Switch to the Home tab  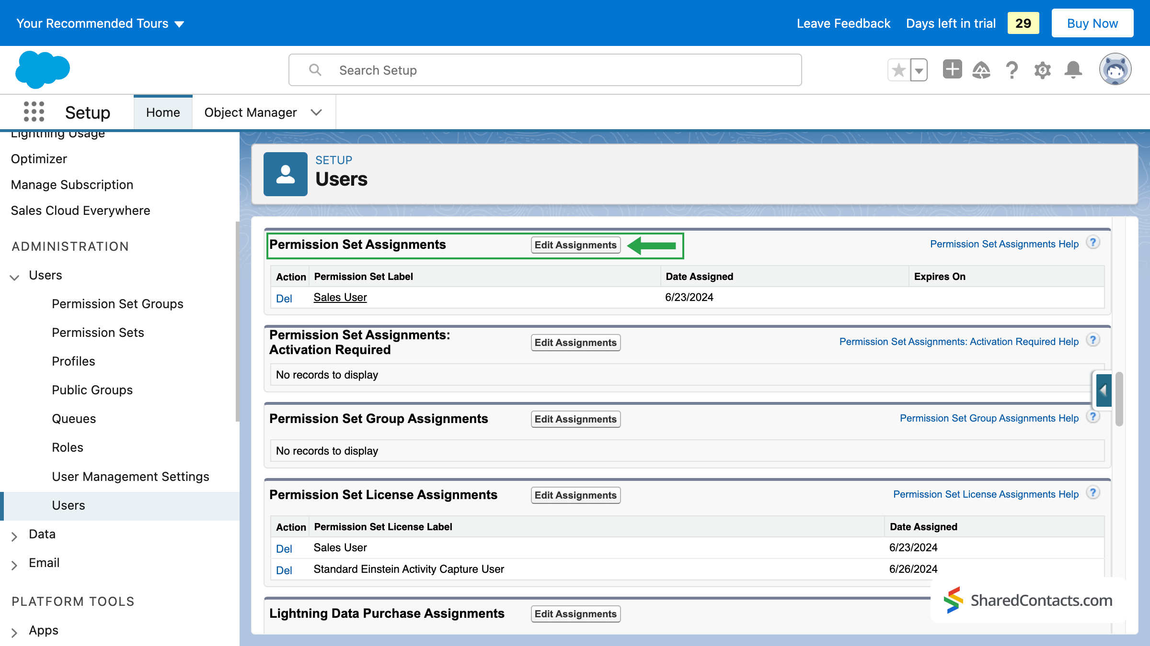click(x=163, y=112)
